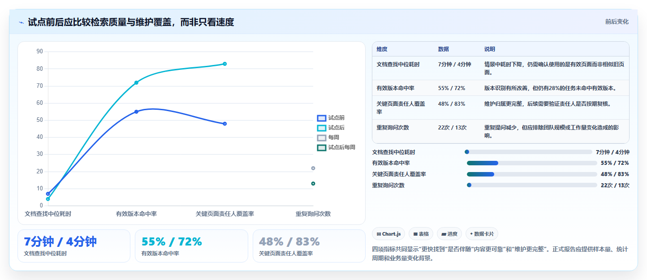Click the 有效版本命中率 progress bar
Image resolution: width=647 pixels, height=280 pixels.
(532, 163)
